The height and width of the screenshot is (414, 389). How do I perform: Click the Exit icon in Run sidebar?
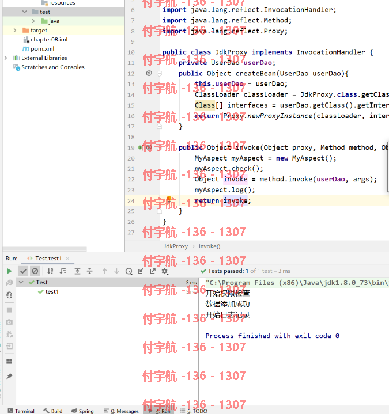click(x=9, y=346)
